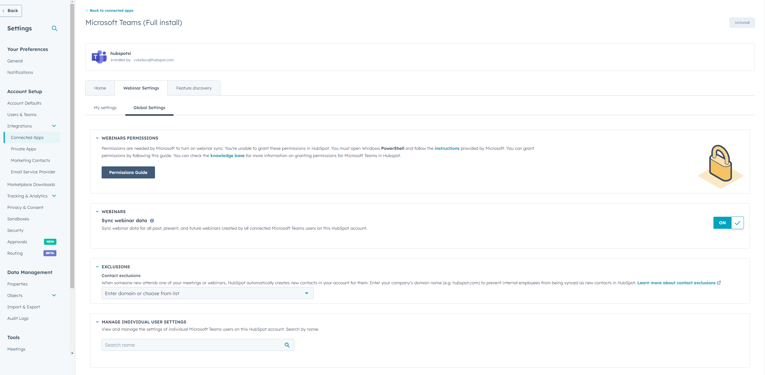Image resolution: width=765 pixels, height=375 pixels.
Task: Open Approvals settings
Action: tap(17, 242)
